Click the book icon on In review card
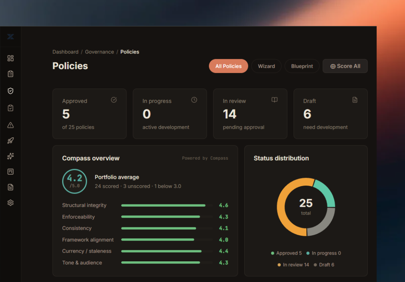This screenshot has width=405, height=282. click(x=274, y=100)
